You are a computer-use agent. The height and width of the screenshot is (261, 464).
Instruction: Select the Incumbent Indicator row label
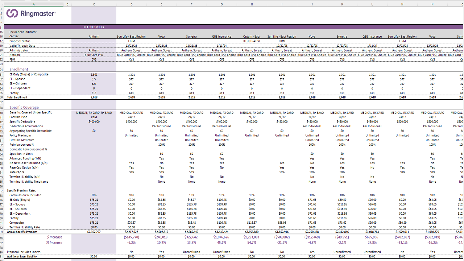(23, 32)
